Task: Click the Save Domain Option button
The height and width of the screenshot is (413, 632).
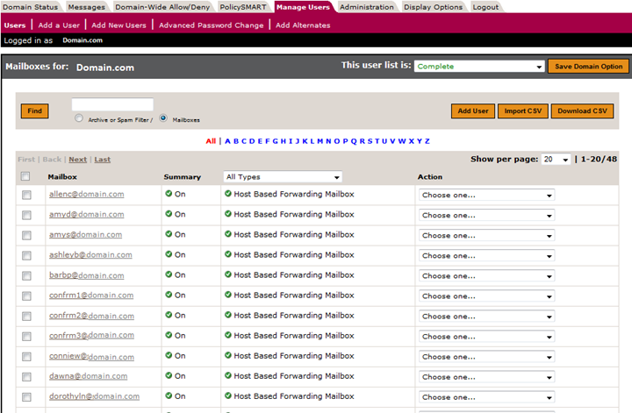Action: point(588,67)
